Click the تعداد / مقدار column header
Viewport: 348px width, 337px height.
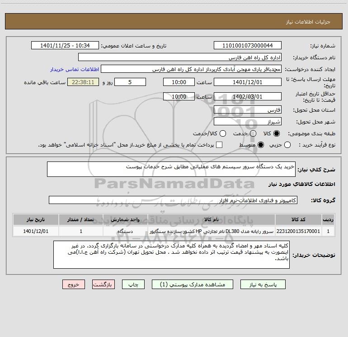[x=81, y=220]
